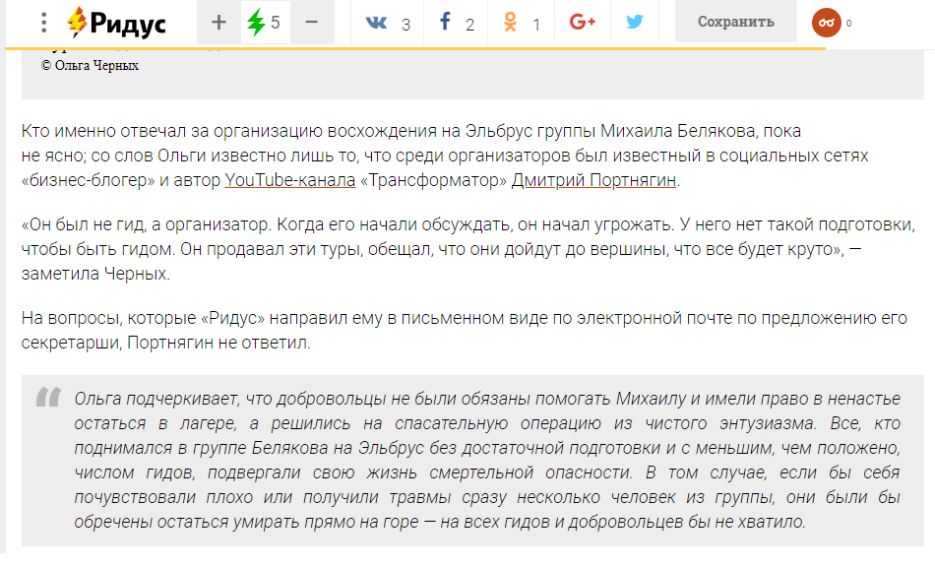
Task: Click the VK share count number
Action: pyautogui.click(x=405, y=25)
